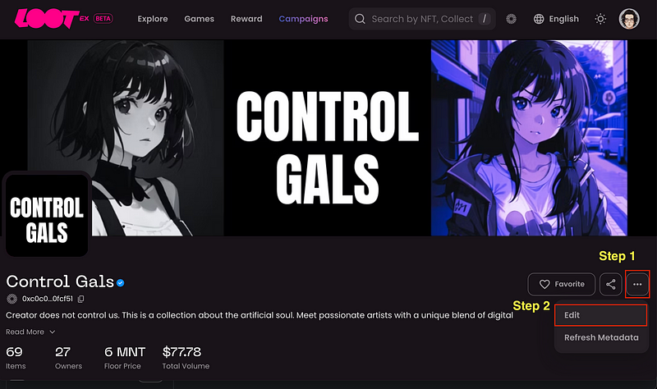The width and height of the screenshot is (657, 389).
Task: Click the search magnifier icon
Action: [360, 19]
